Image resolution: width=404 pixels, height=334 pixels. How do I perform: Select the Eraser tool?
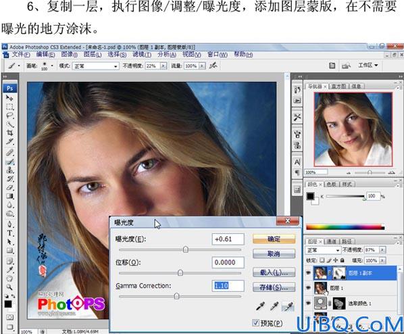[x=9, y=187]
